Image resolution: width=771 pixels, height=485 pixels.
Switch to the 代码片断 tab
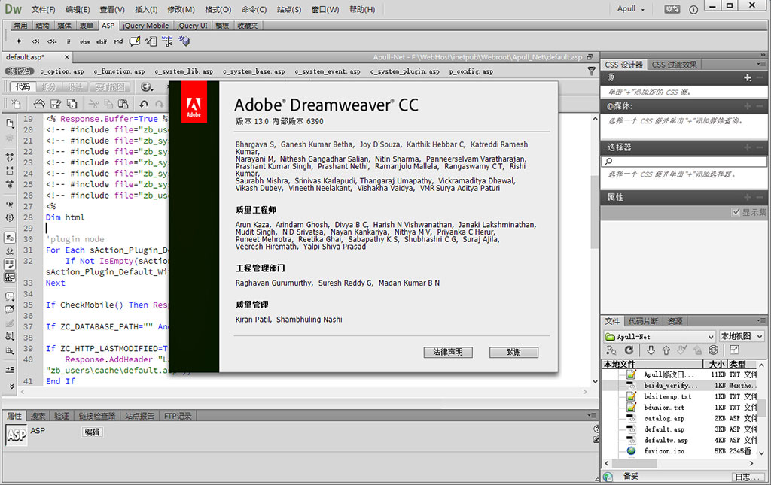click(643, 321)
